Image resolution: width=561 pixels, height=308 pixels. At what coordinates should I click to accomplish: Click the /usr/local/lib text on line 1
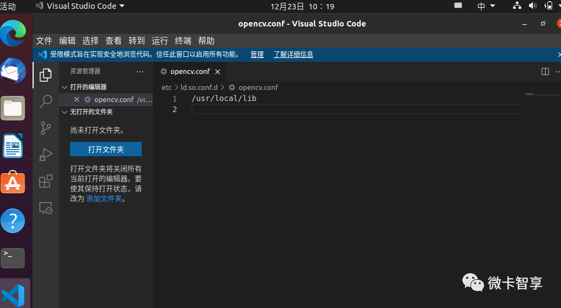click(x=224, y=98)
